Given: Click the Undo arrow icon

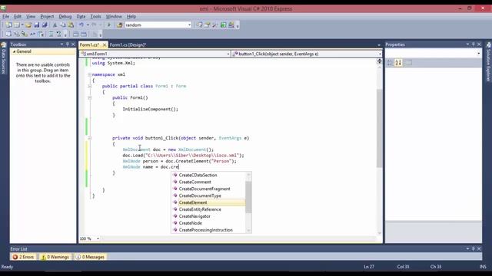Looking at the screenshot, I should click(x=81, y=25).
